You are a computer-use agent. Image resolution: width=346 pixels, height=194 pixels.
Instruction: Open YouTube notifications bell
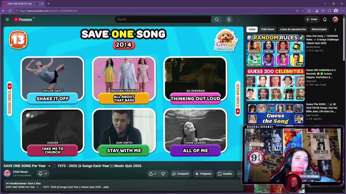click(325, 19)
